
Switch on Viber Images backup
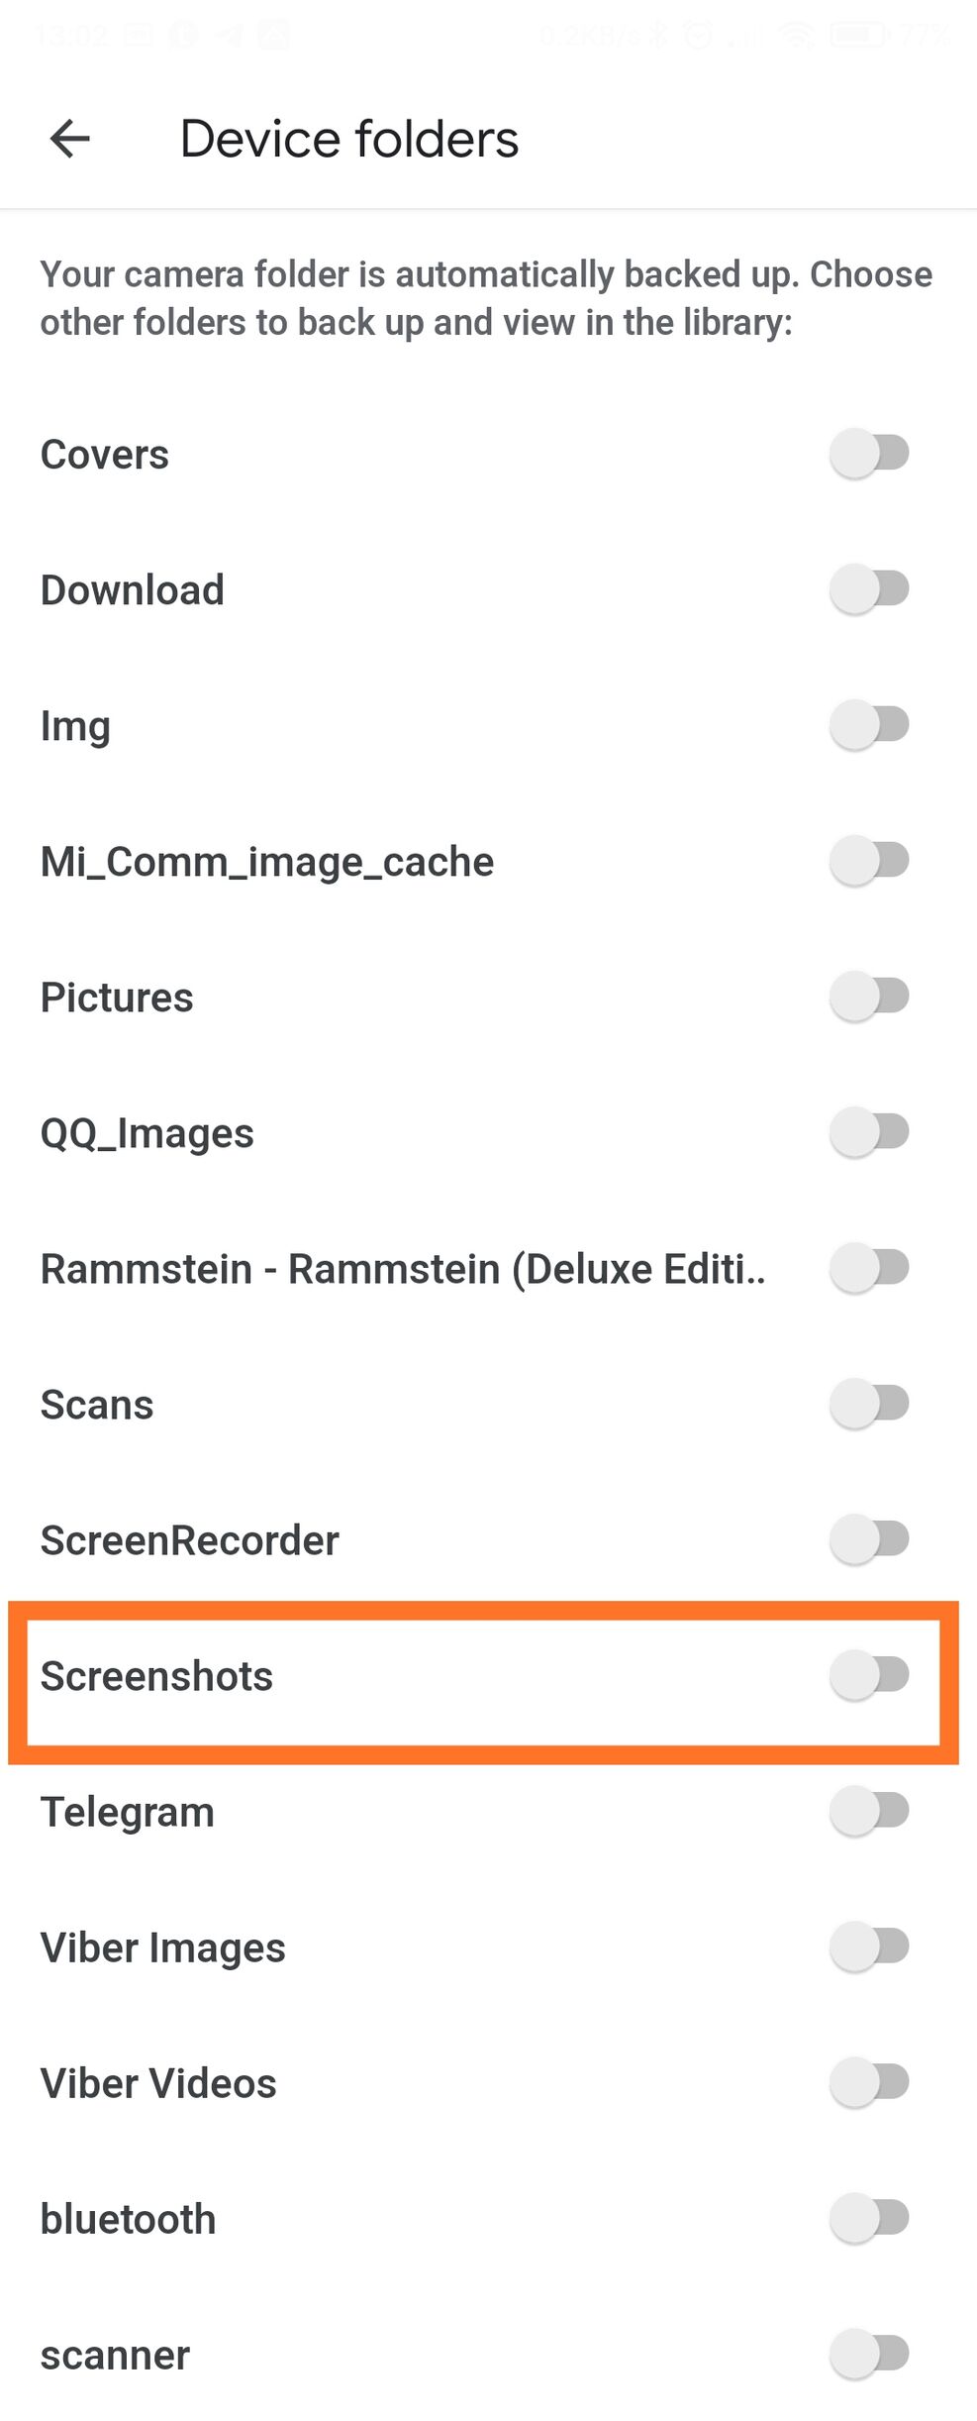click(870, 1947)
